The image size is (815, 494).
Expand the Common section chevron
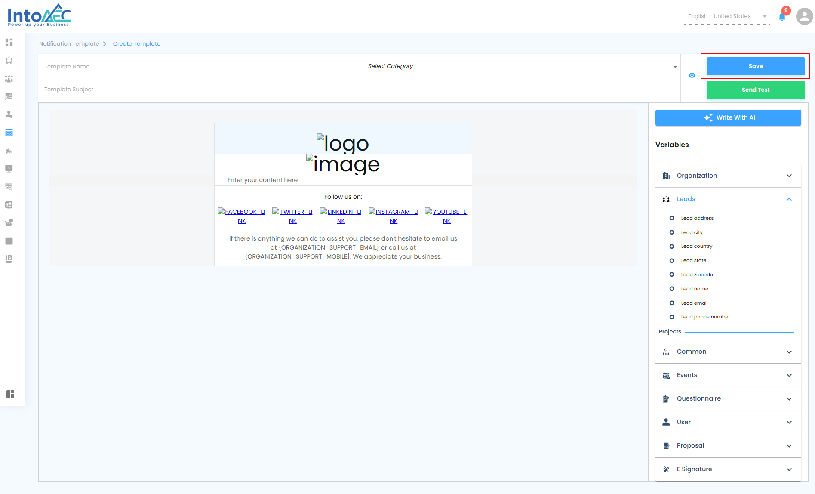789,352
